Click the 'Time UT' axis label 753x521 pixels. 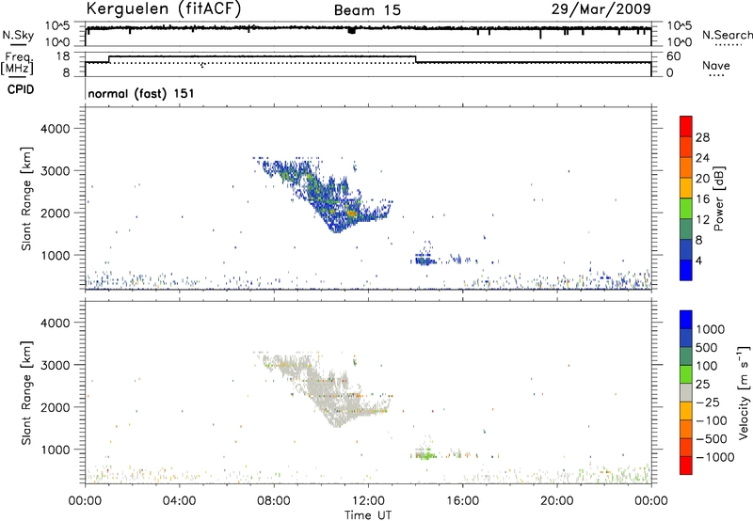click(368, 515)
